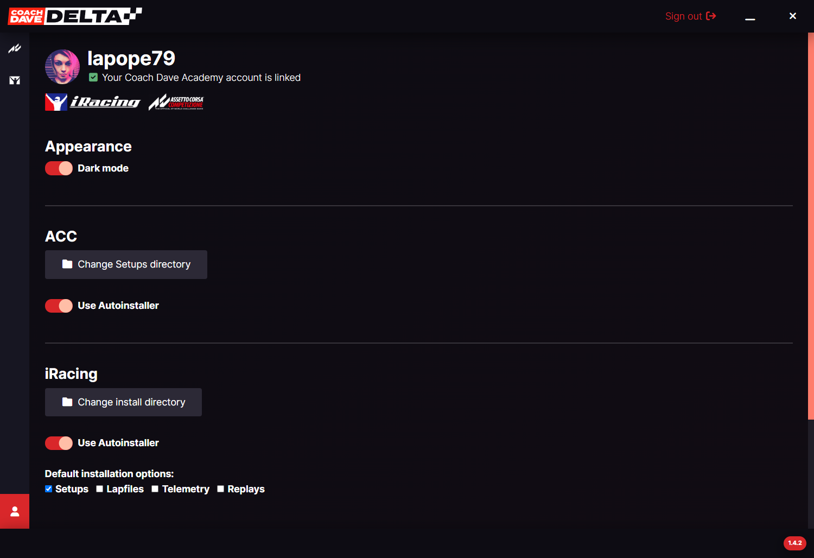Disable ACC Use Autoinstaller toggle
Image resolution: width=814 pixels, height=558 pixels.
(x=59, y=306)
